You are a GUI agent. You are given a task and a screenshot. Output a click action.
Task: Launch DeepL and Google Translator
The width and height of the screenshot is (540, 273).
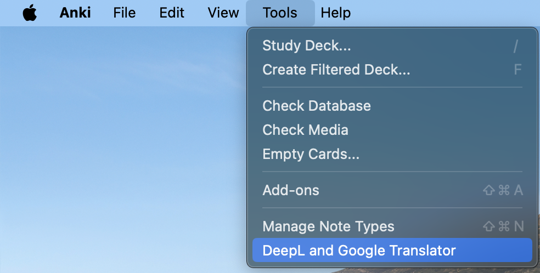(x=359, y=251)
